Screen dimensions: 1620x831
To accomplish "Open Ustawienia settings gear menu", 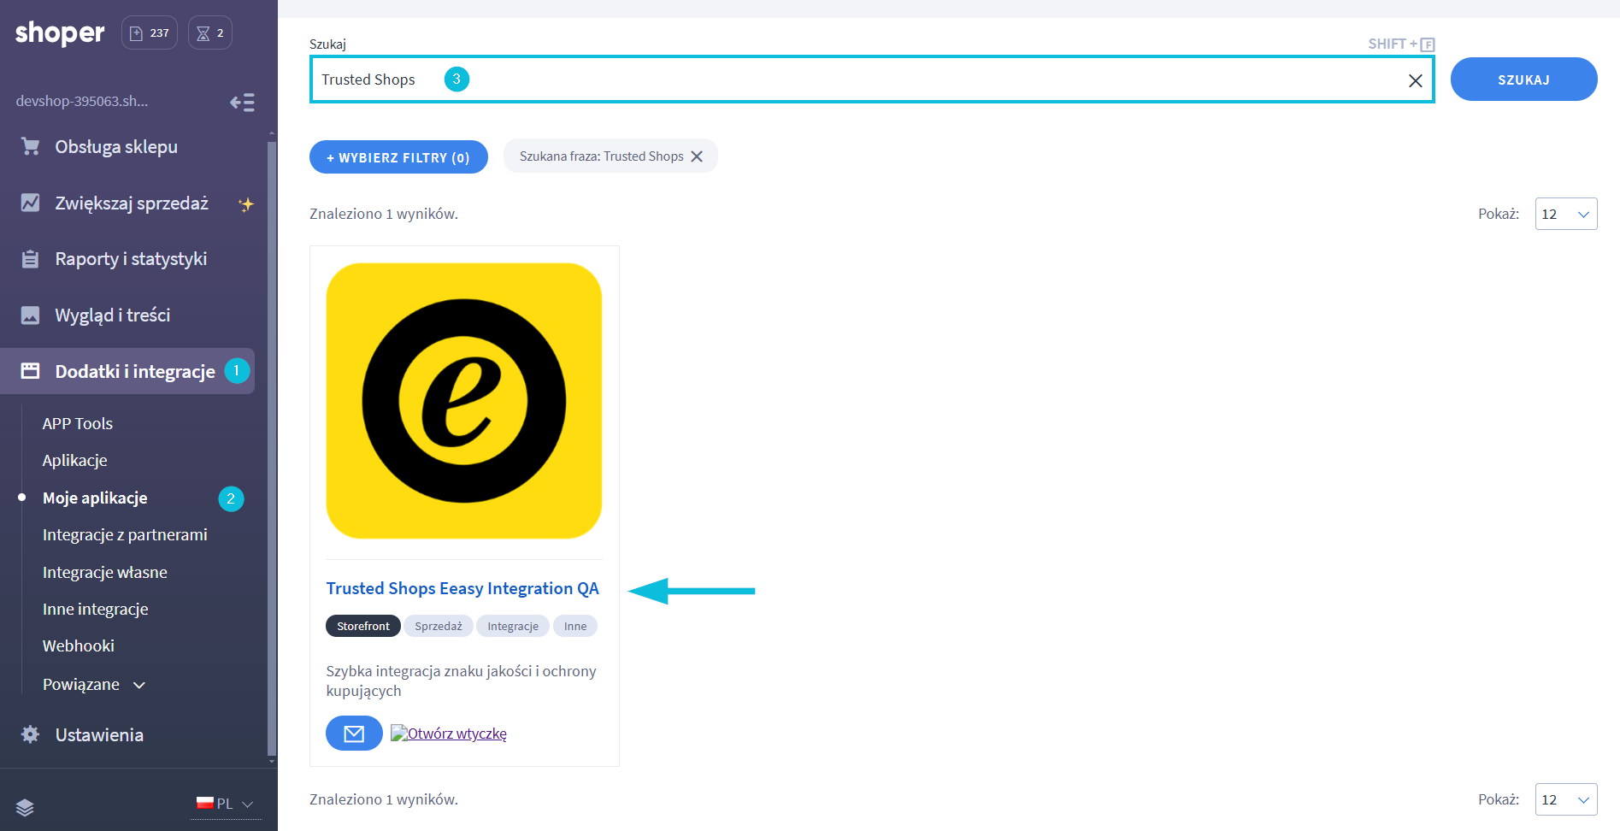I will (x=99, y=734).
